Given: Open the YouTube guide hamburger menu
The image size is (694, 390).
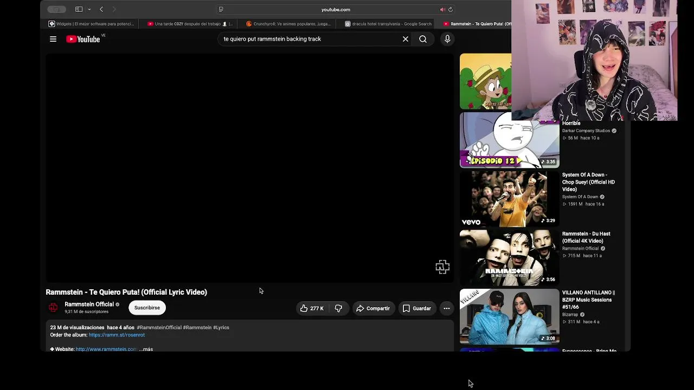Looking at the screenshot, I should pyautogui.click(x=53, y=39).
